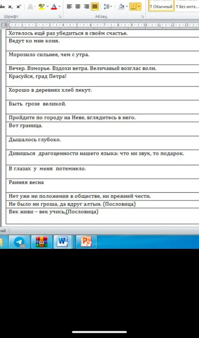Apply subscript formatting
199x338 pixels.
pos(10,7)
